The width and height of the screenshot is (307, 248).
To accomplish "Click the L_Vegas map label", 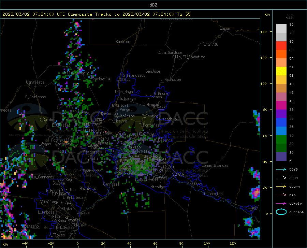I will 44,144.
